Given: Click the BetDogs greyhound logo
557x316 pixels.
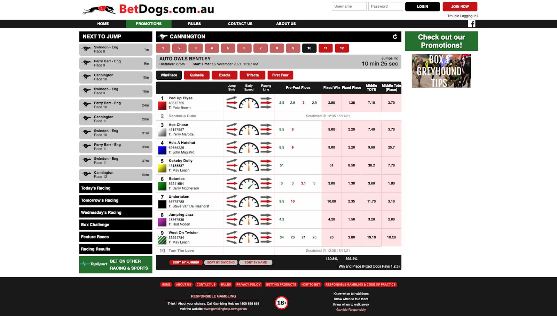Looking at the screenshot, I should click(99, 10).
